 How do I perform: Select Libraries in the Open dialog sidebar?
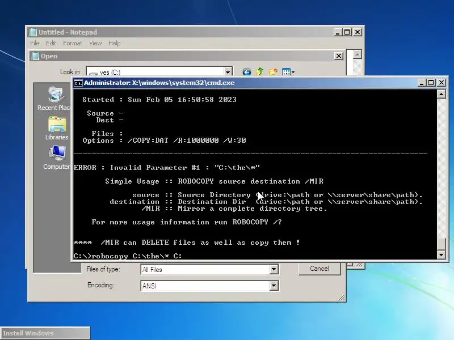57,129
